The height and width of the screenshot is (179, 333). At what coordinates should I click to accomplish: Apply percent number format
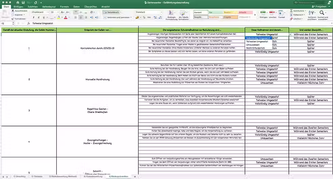point(144,17)
